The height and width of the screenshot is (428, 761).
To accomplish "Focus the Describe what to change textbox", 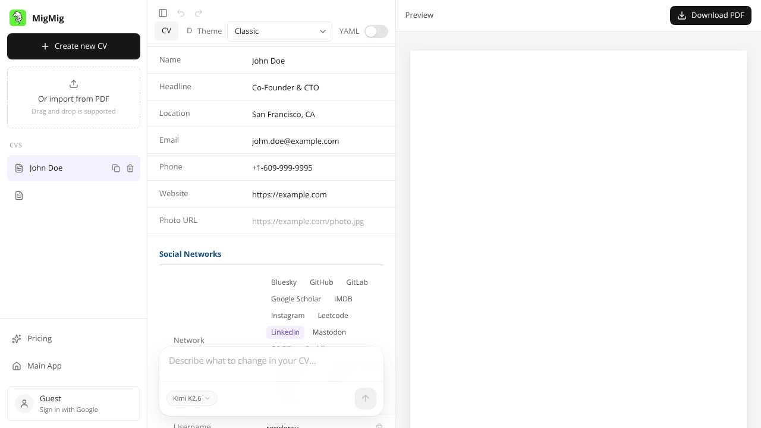I will click(271, 361).
